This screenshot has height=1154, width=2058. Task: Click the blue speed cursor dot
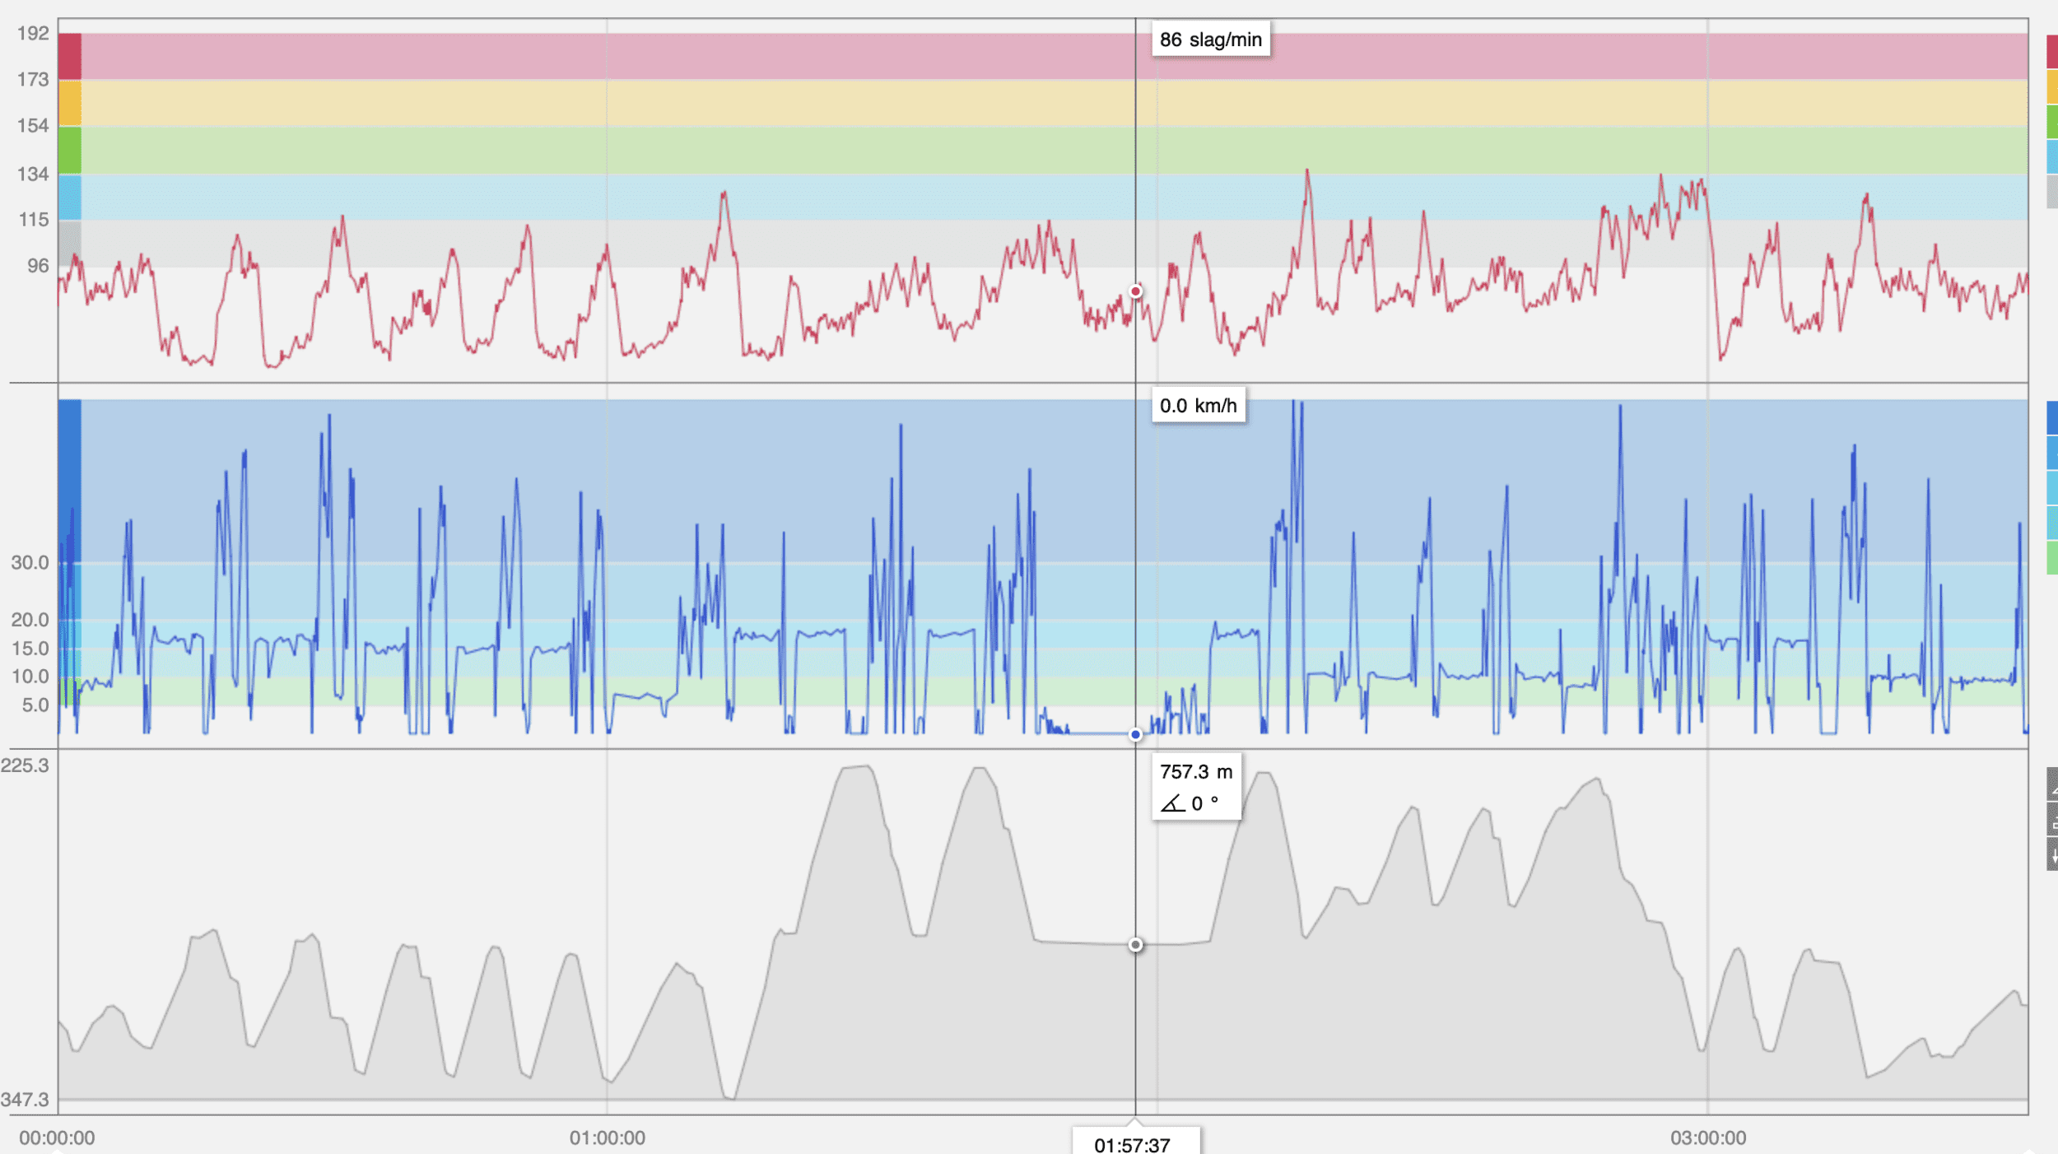[1135, 734]
